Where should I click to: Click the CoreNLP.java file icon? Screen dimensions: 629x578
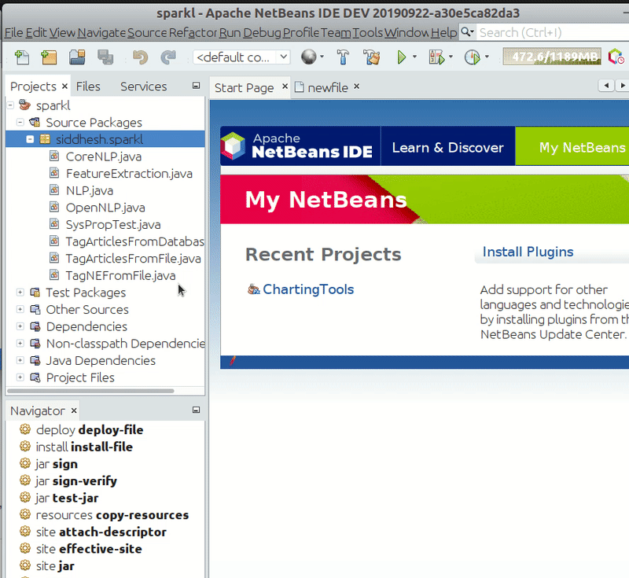[54, 156]
